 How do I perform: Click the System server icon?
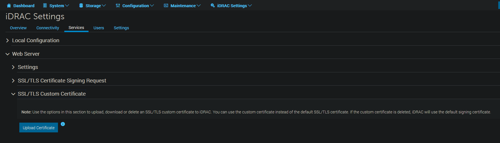coord(45,5)
